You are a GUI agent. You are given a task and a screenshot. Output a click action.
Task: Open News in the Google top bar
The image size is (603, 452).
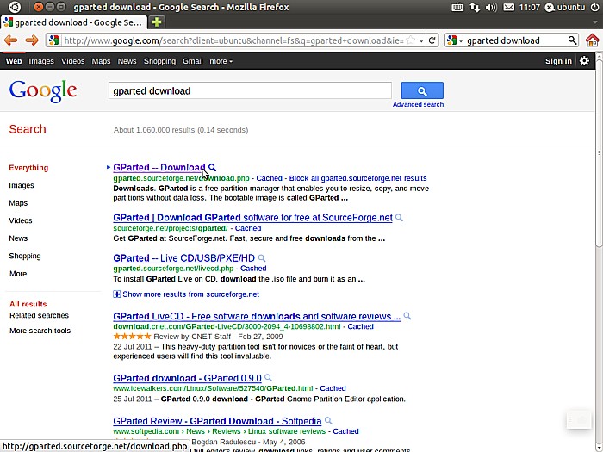[127, 61]
